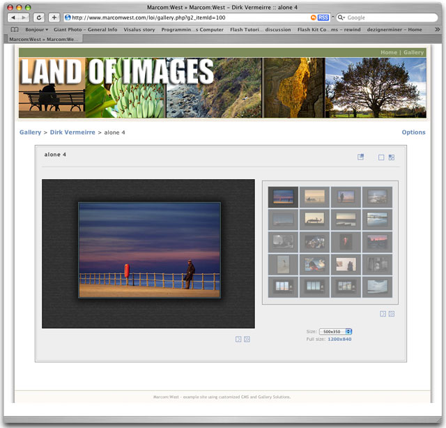Viewport: 446px width, 428px height.
Task: Show hidden bookmarks with double chevron
Action: point(437,29)
